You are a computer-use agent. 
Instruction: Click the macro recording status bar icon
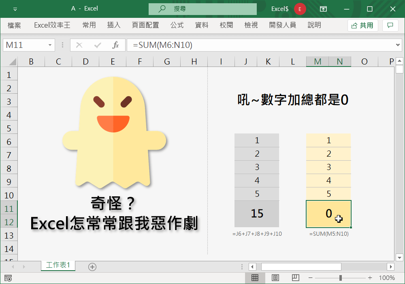8,278
